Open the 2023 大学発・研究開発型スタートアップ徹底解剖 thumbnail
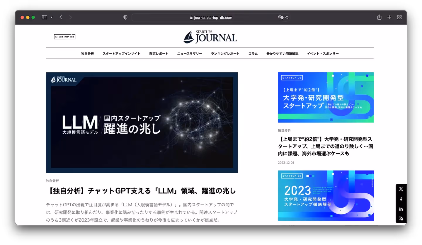This screenshot has height=245, width=422. pos(326,195)
